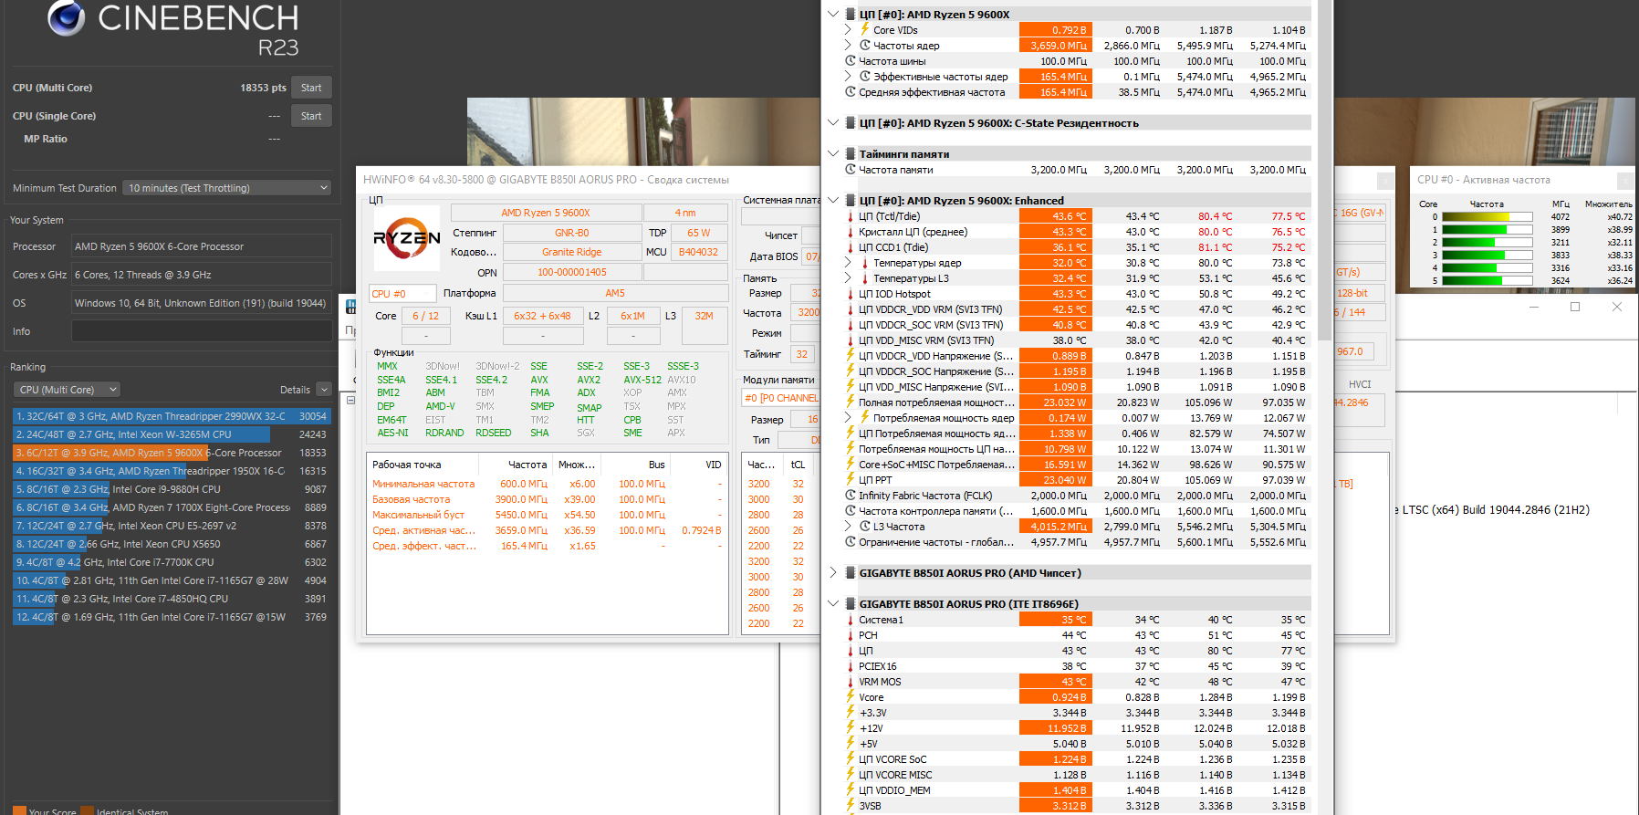Select the clock icon beside Частота памяти
The height and width of the screenshot is (815, 1639).
pos(850,169)
